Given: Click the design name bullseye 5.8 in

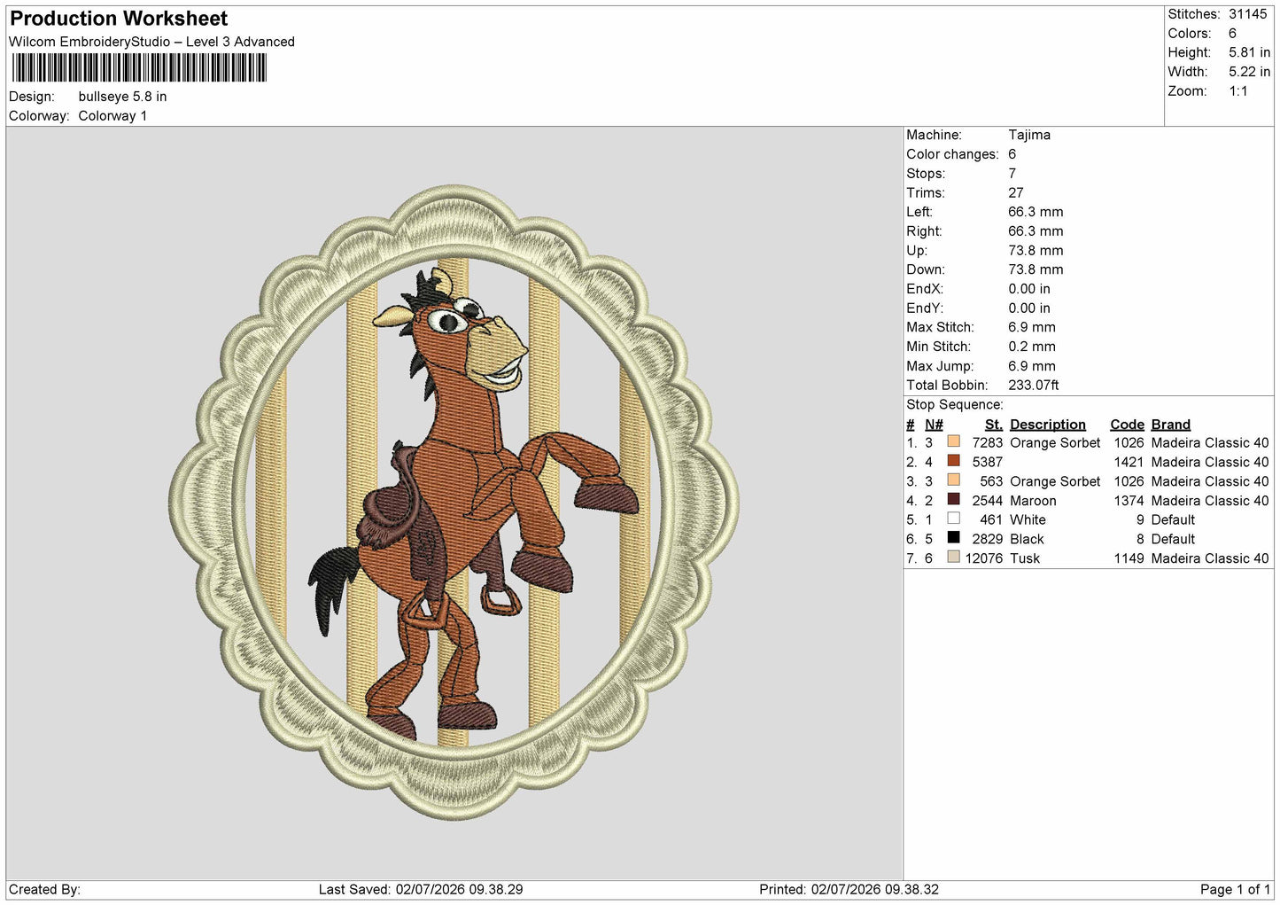Looking at the screenshot, I should (x=122, y=97).
